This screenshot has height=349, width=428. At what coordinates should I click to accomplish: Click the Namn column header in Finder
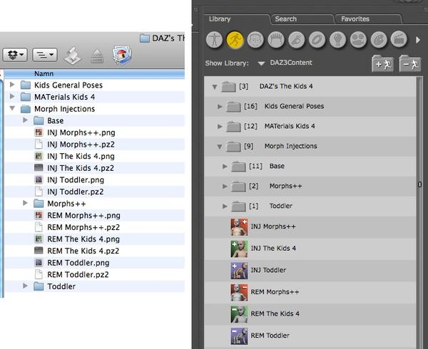(44, 73)
